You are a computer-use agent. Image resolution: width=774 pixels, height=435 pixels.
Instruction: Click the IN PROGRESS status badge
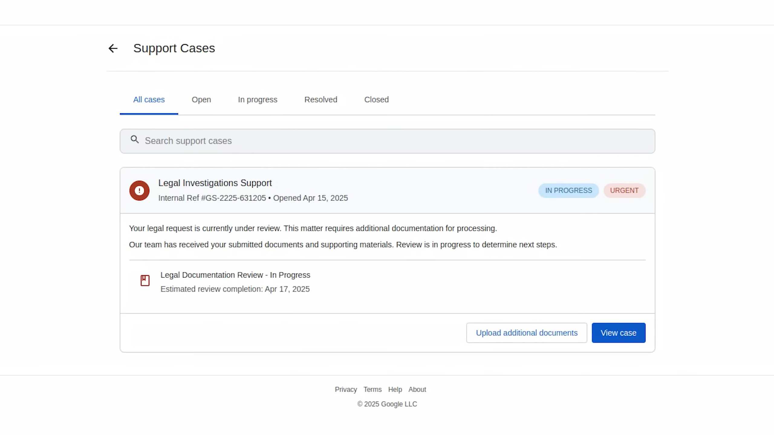click(568, 191)
